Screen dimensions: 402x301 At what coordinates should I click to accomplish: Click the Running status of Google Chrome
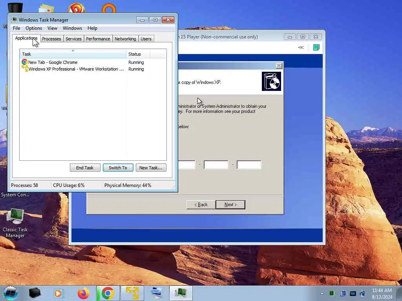click(x=136, y=62)
